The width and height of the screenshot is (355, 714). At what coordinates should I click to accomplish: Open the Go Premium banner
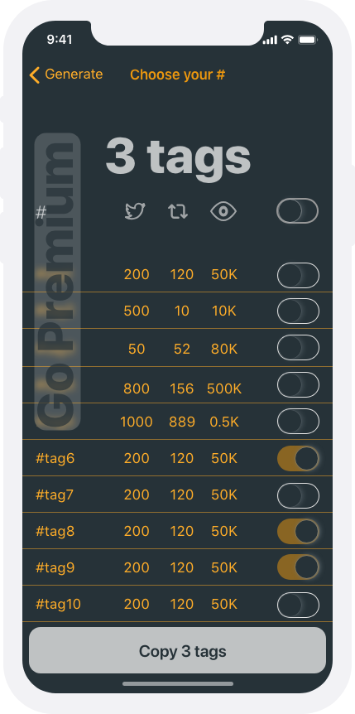tap(58, 282)
